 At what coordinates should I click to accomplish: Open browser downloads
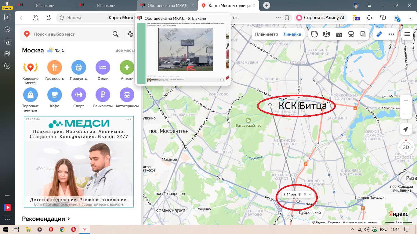(410, 18)
